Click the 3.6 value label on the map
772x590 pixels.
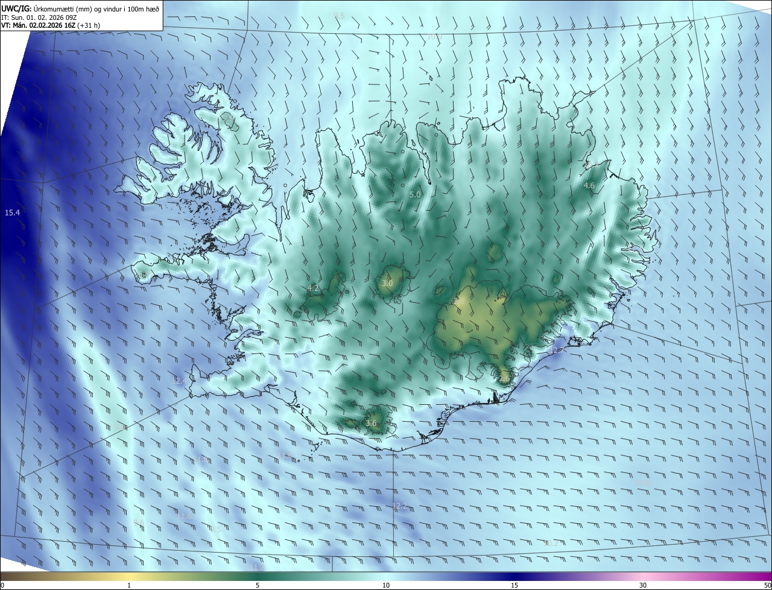pos(371,423)
